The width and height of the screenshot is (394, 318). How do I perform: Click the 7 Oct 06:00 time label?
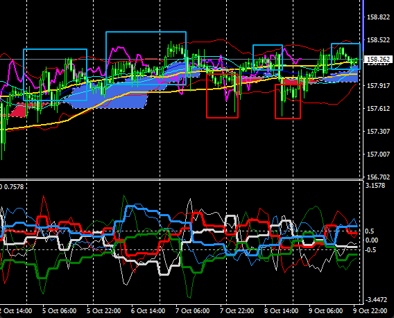point(192,310)
